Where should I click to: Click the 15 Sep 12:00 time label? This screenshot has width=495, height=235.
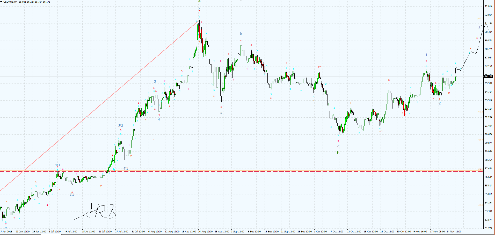[x=271, y=232]
